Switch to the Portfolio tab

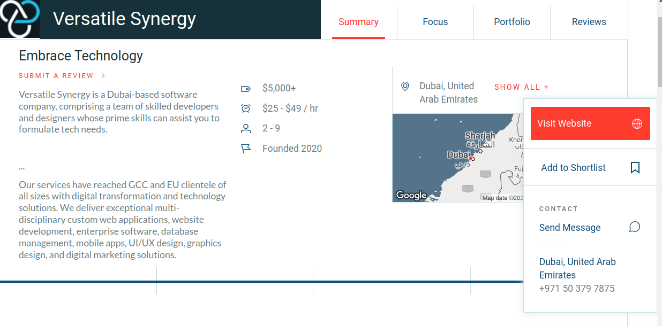point(512,22)
